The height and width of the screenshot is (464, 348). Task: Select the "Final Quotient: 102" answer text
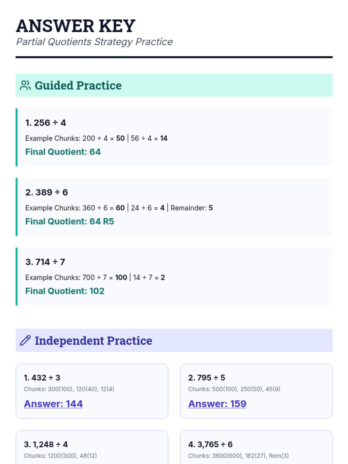[x=65, y=291]
